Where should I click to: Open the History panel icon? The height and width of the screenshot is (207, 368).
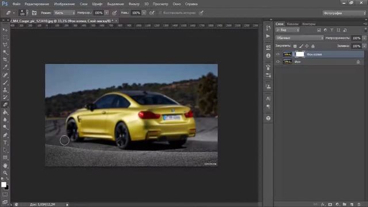269,28
